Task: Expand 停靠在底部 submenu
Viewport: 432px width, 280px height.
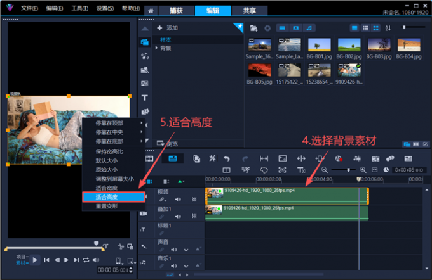Action: coord(141,141)
